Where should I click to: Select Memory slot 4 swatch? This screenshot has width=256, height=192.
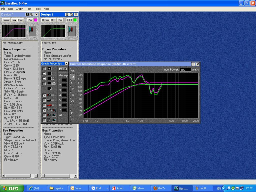tap(64, 95)
